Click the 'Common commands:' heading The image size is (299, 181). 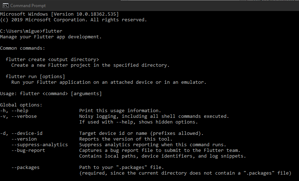pos(23,48)
